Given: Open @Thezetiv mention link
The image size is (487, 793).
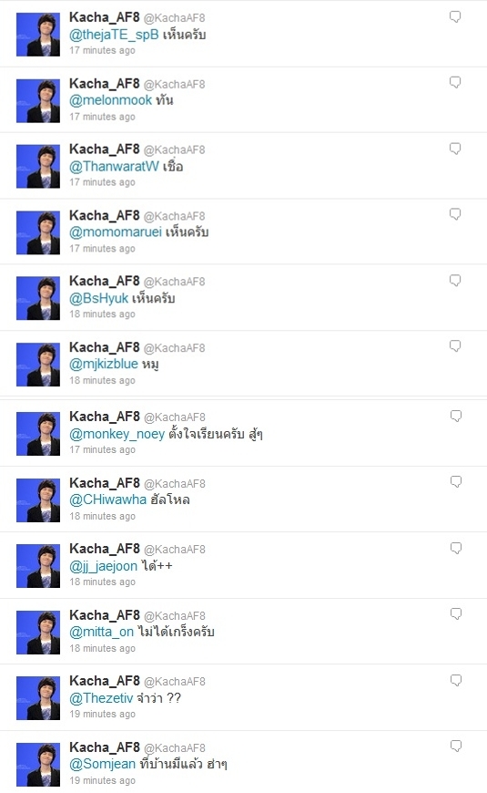Looking at the screenshot, I should point(101,698).
